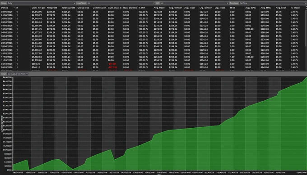The image size is (307, 175).
Task: Click cumulative net profit value $740.12
Action: pyautogui.click(x=36, y=67)
